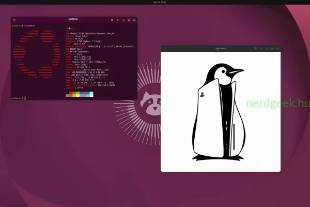
Task: Minimize the image viewer window
Action: pos(267,49)
